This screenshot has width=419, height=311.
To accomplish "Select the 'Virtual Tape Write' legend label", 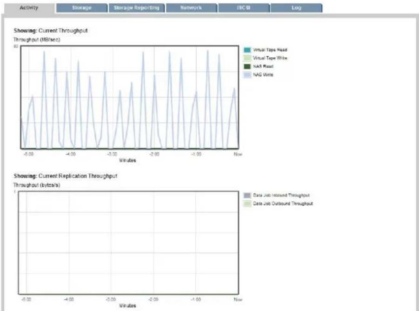I will pyautogui.click(x=270, y=58).
